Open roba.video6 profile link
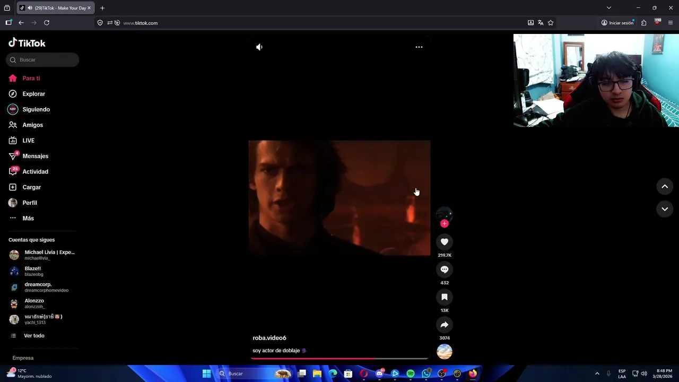This screenshot has width=679, height=382. (269, 338)
